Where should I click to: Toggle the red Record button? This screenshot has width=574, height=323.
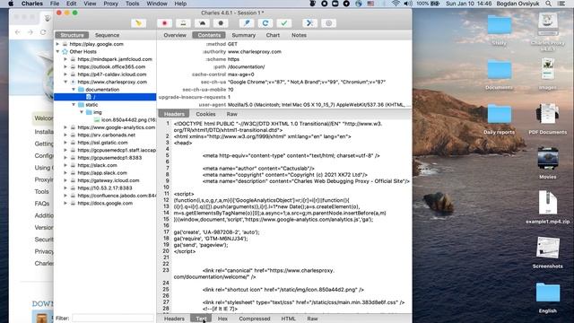[x=164, y=23]
